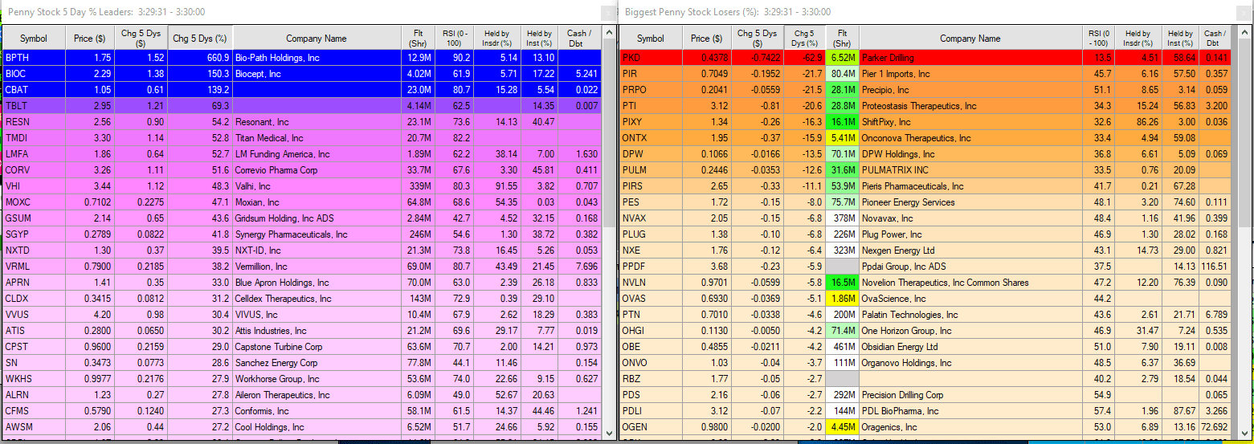Select the OGEN symbol cell
This screenshot has height=444, width=1254.
tap(651, 427)
